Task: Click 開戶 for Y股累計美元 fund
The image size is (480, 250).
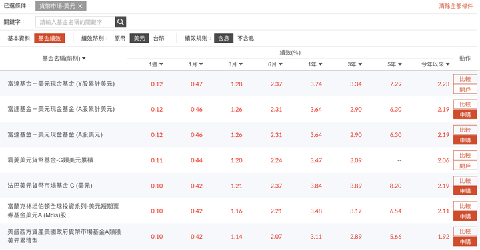Action: click(x=465, y=90)
